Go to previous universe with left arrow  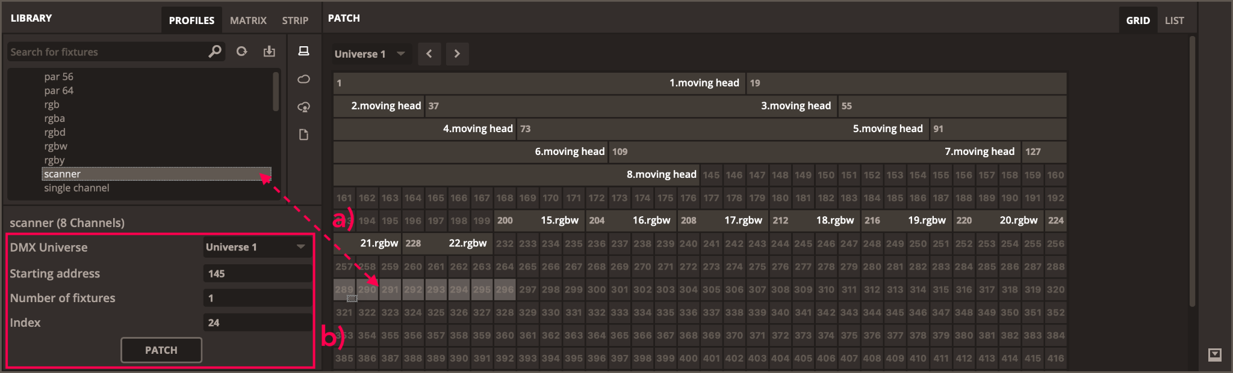tap(429, 53)
